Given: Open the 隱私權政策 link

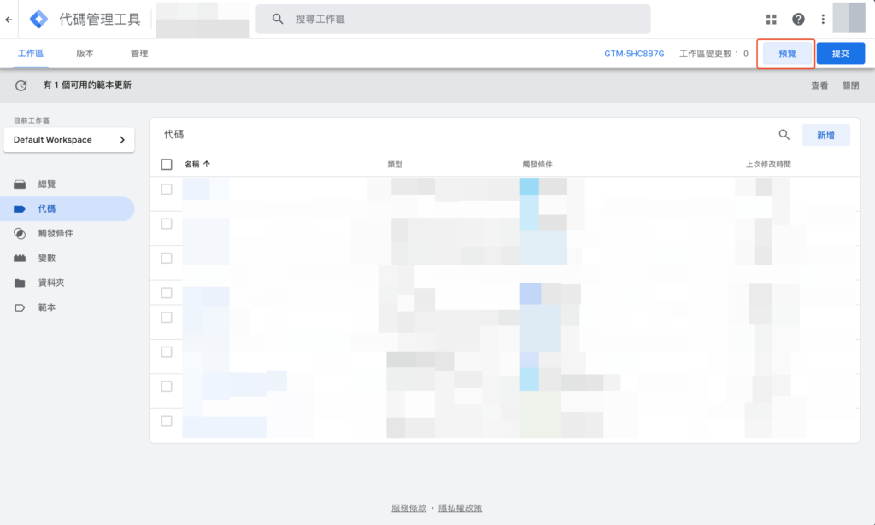Looking at the screenshot, I should click(461, 508).
